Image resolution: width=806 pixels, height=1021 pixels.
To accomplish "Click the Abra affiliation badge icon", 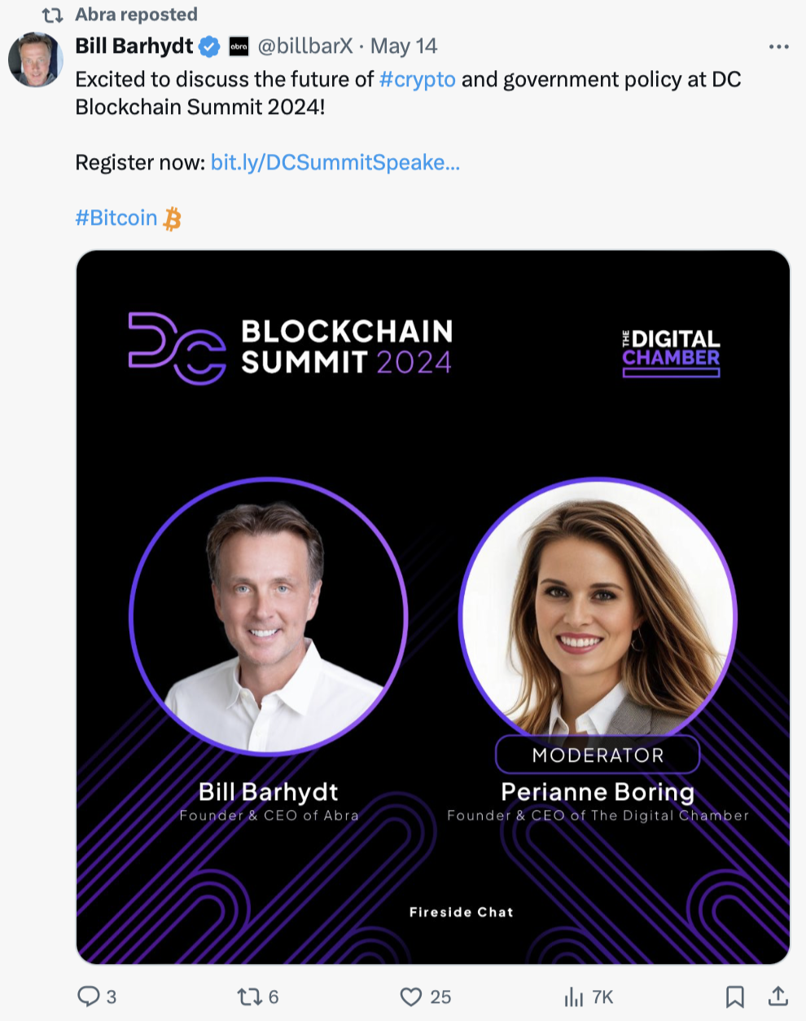I will pos(239,46).
